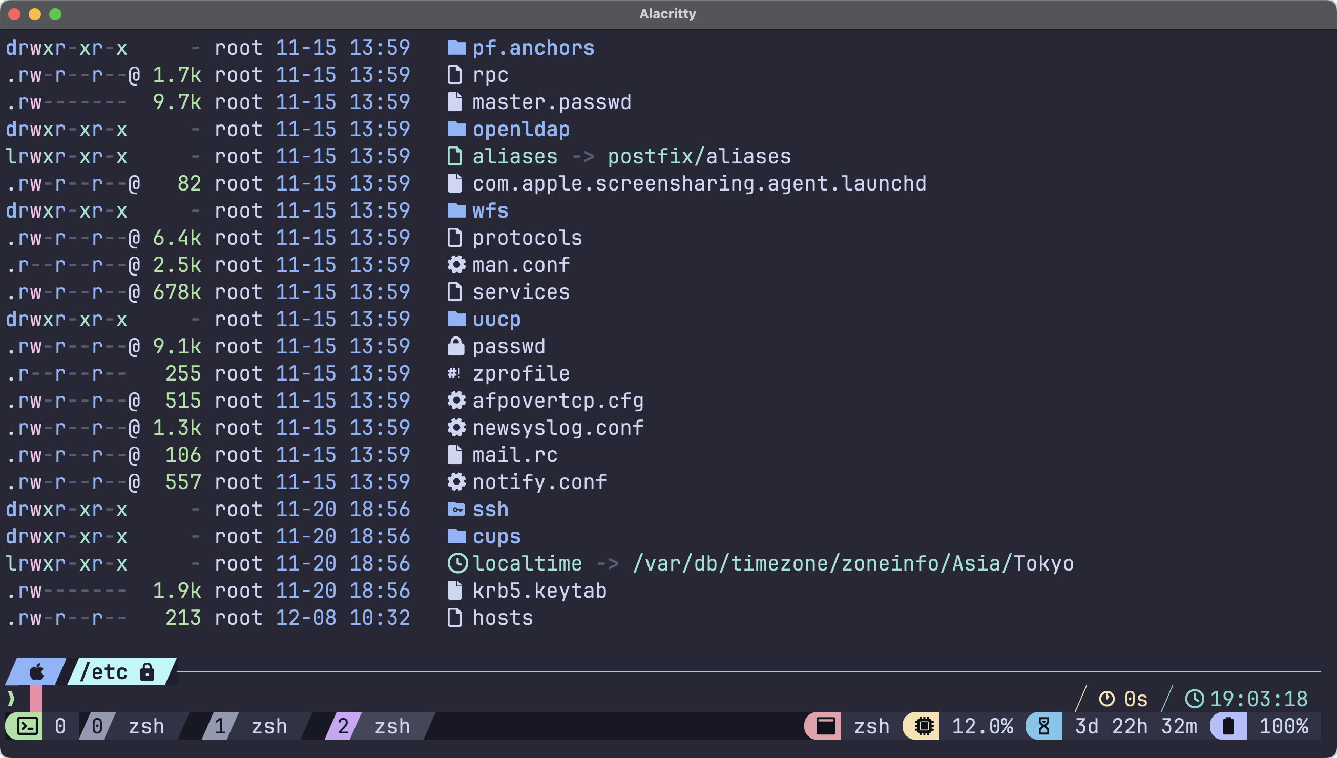Click the file icon beside krb5.keytab
This screenshot has height=758, width=1337.
pyautogui.click(x=454, y=591)
